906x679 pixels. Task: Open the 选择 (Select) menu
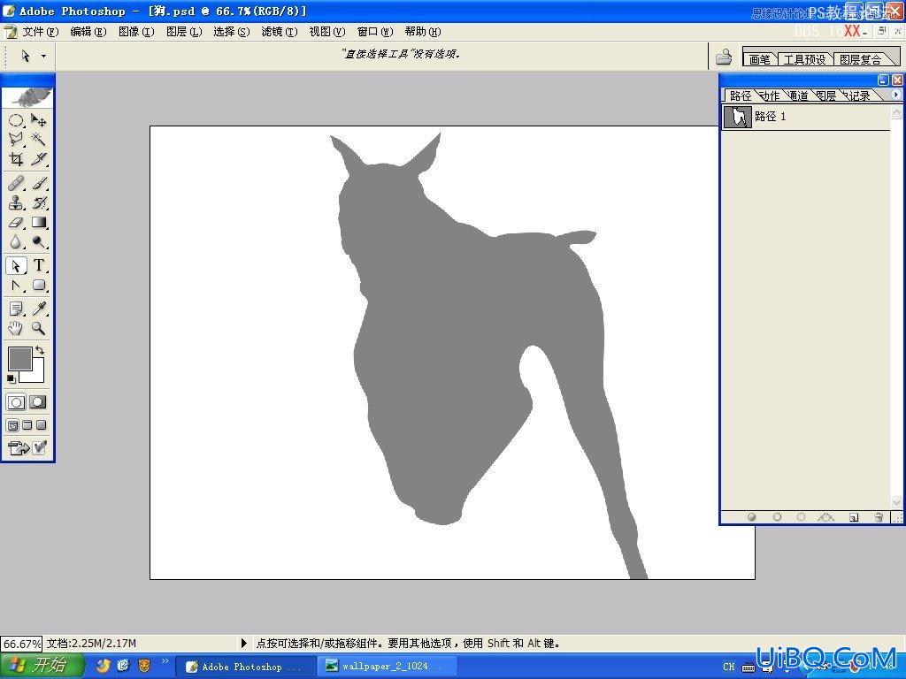231,32
